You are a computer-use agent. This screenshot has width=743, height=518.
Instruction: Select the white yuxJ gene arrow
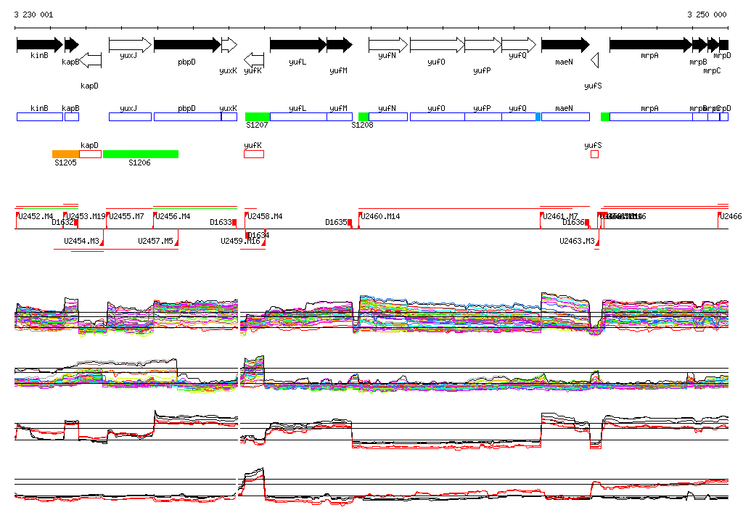[x=131, y=45]
